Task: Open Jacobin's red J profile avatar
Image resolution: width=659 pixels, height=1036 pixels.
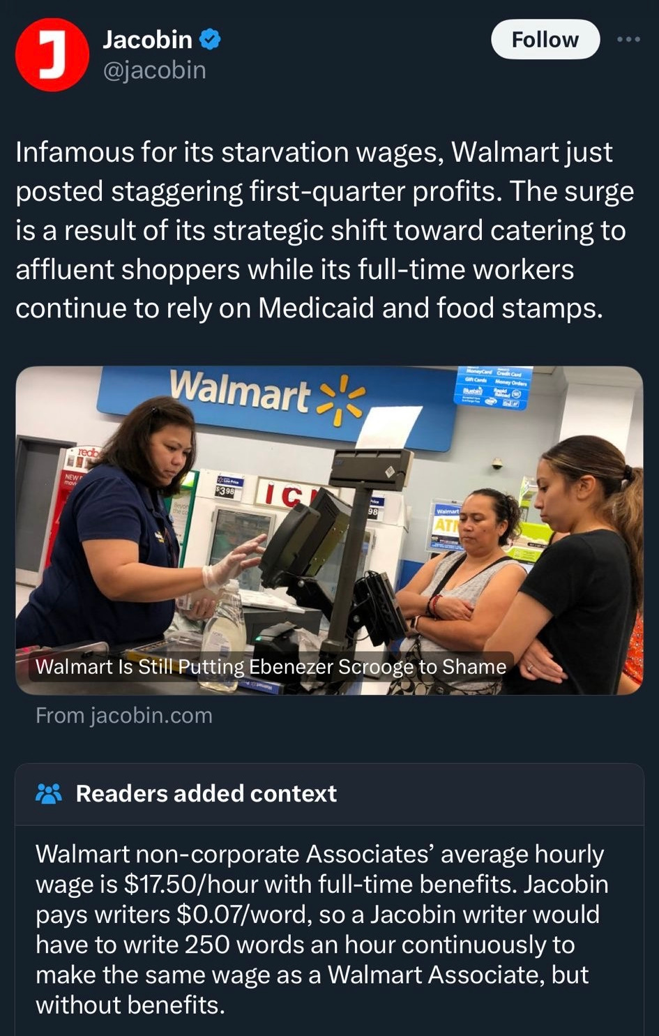Action: (x=52, y=55)
